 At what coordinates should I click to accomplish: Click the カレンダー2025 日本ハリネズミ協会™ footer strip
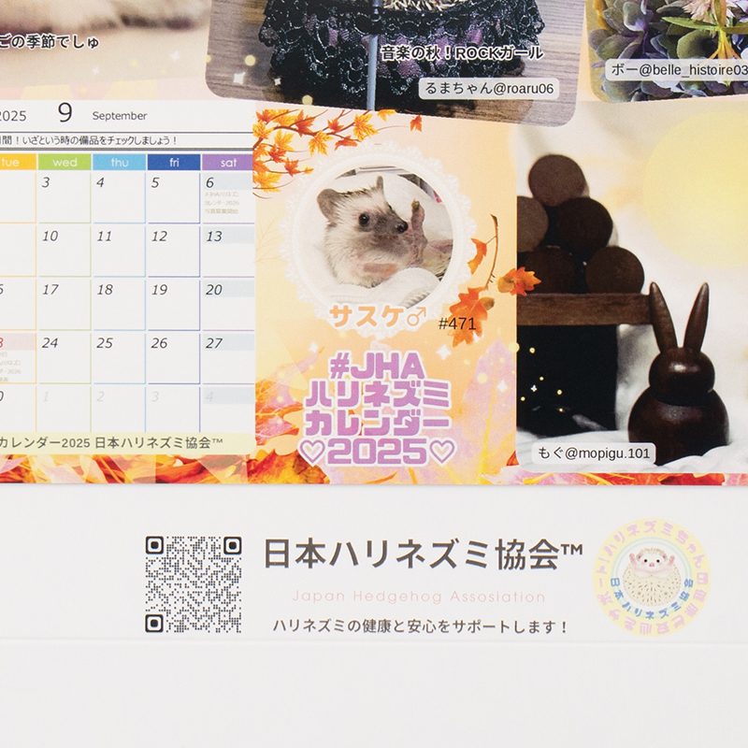coord(127,443)
